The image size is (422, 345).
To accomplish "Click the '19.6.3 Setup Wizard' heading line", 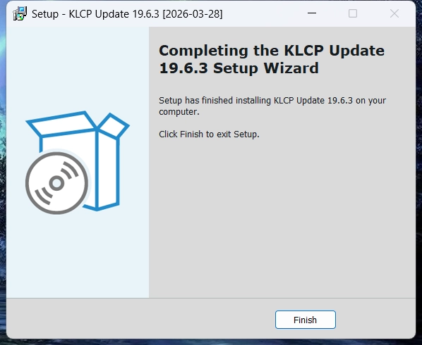I will coord(239,68).
